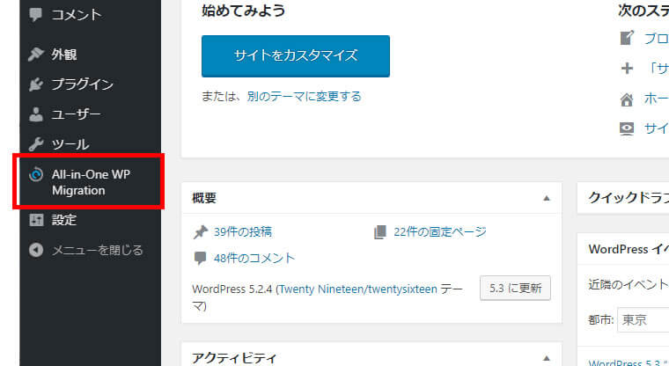669x366 pixels.
Task: Open the 22件の固定ページ link
Action: (440, 232)
